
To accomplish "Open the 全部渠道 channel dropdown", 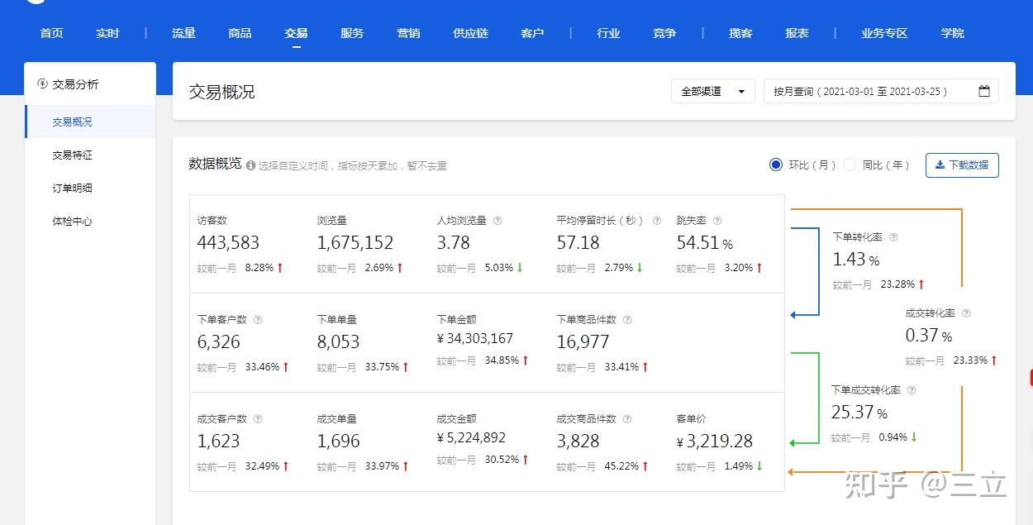I will click(713, 91).
